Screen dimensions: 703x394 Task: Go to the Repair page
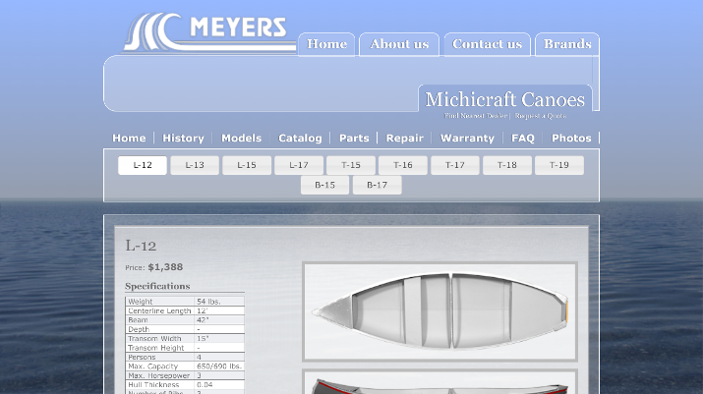(404, 139)
